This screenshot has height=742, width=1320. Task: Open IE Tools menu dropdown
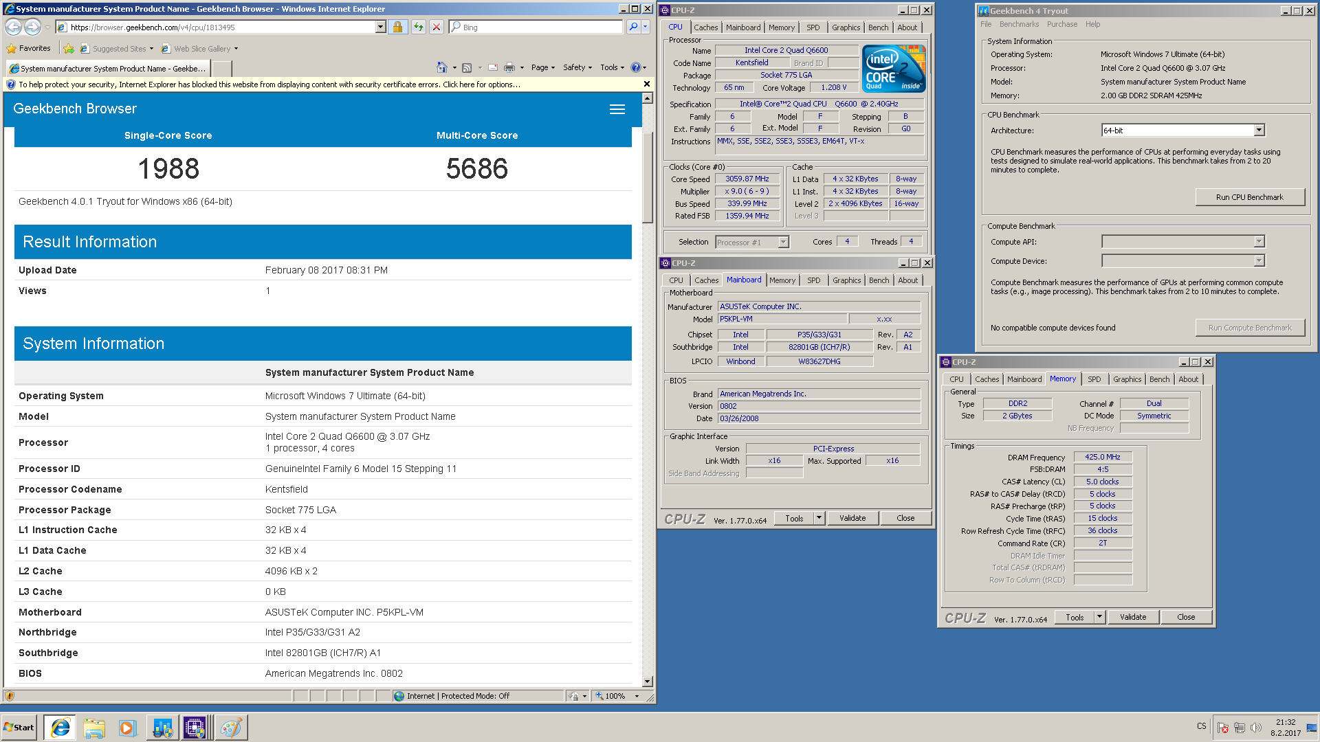pos(612,67)
